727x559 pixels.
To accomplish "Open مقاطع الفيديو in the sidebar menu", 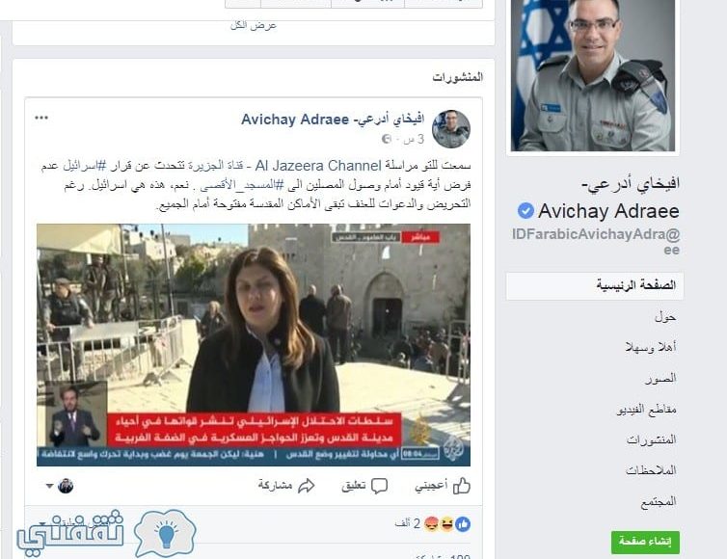I will coord(646,410).
